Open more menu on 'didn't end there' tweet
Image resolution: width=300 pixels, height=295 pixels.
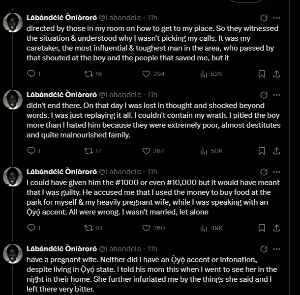point(276,95)
